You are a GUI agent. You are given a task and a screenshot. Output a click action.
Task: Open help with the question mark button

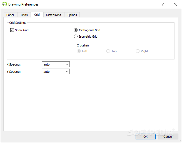click(163, 4)
